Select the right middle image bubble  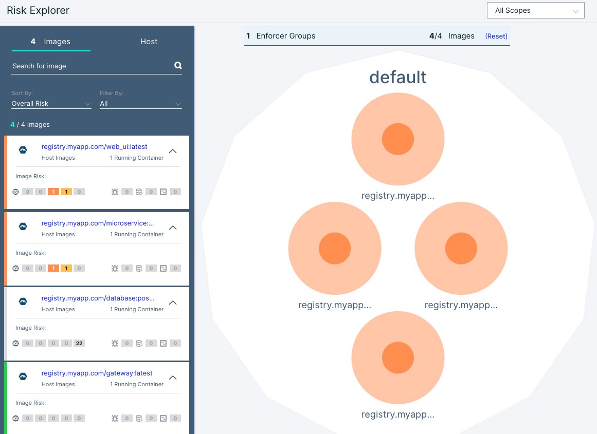[461, 248]
